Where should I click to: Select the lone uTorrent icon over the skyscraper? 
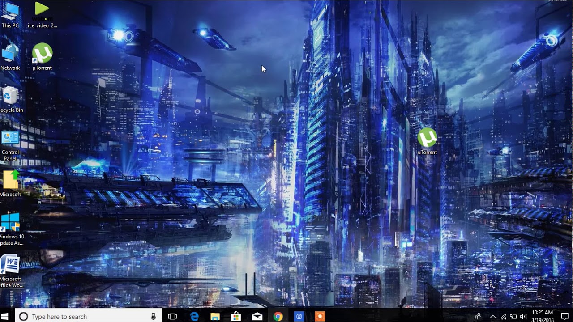427,141
